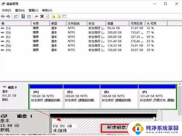Sort by the 文件系统 column header
This screenshot has width=182, height=136.
[x=76, y=23]
